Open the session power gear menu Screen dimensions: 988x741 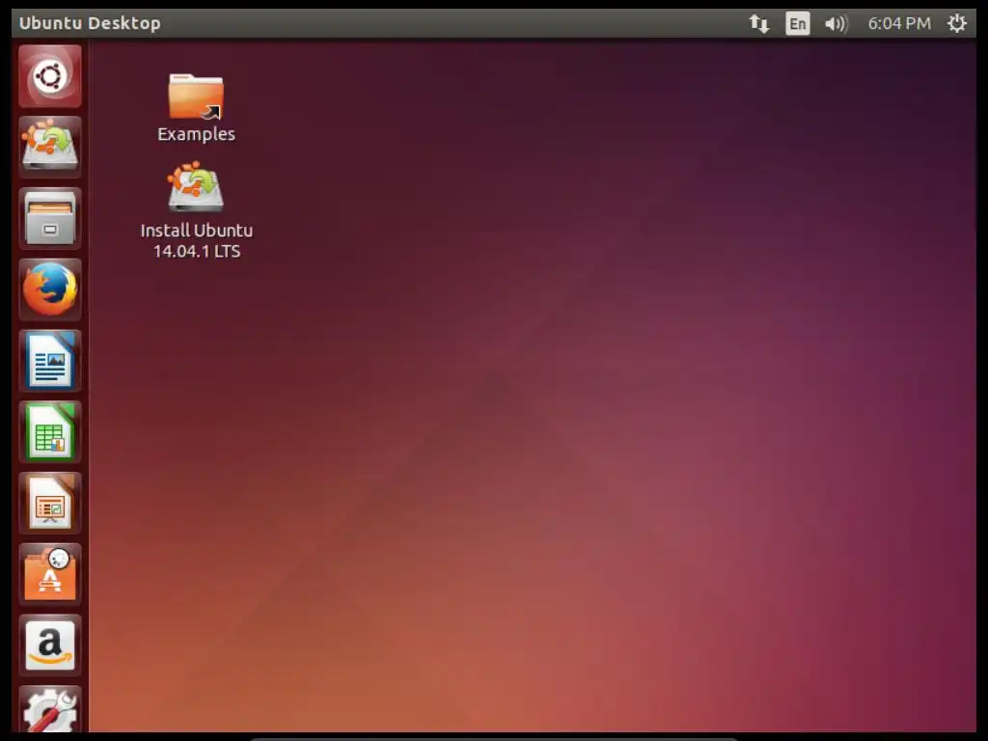[956, 23]
